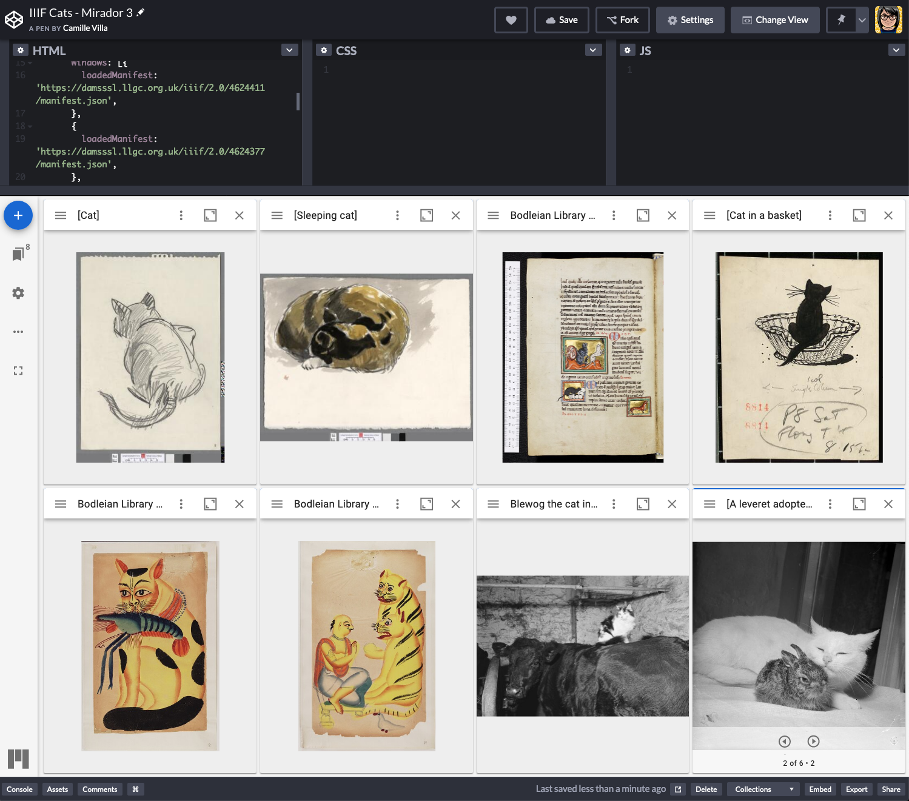The width and height of the screenshot is (909, 801).
Task: Click the CodePen logo icon
Action: 14,20
